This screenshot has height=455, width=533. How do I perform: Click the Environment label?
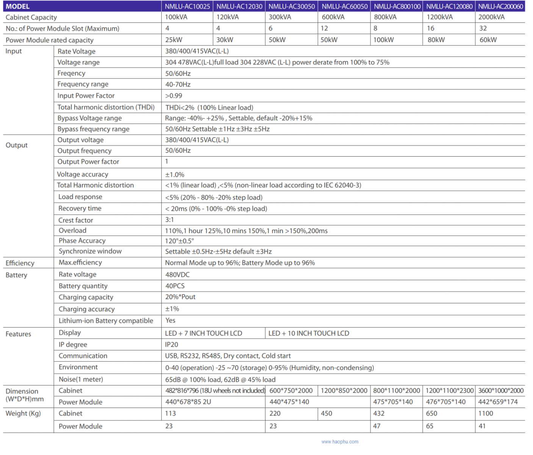[78, 367]
